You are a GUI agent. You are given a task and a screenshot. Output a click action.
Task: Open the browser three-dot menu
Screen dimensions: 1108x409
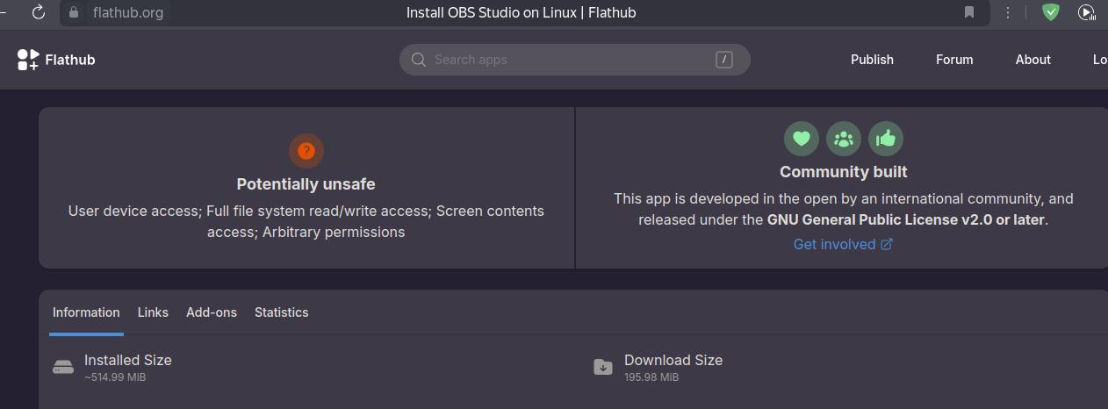tap(1008, 12)
